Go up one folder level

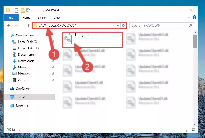[x=29, y=25]
